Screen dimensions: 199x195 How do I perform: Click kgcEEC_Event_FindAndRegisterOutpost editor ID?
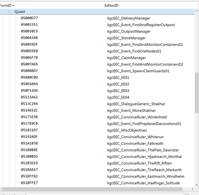(x=141, y=25)
